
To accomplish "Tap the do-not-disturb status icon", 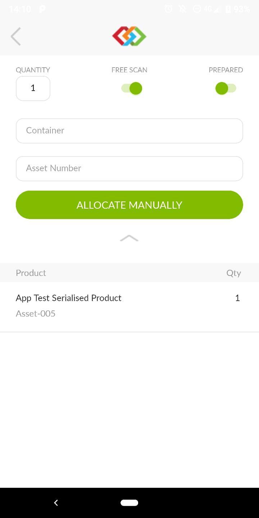I will click(x=197, y=9).
